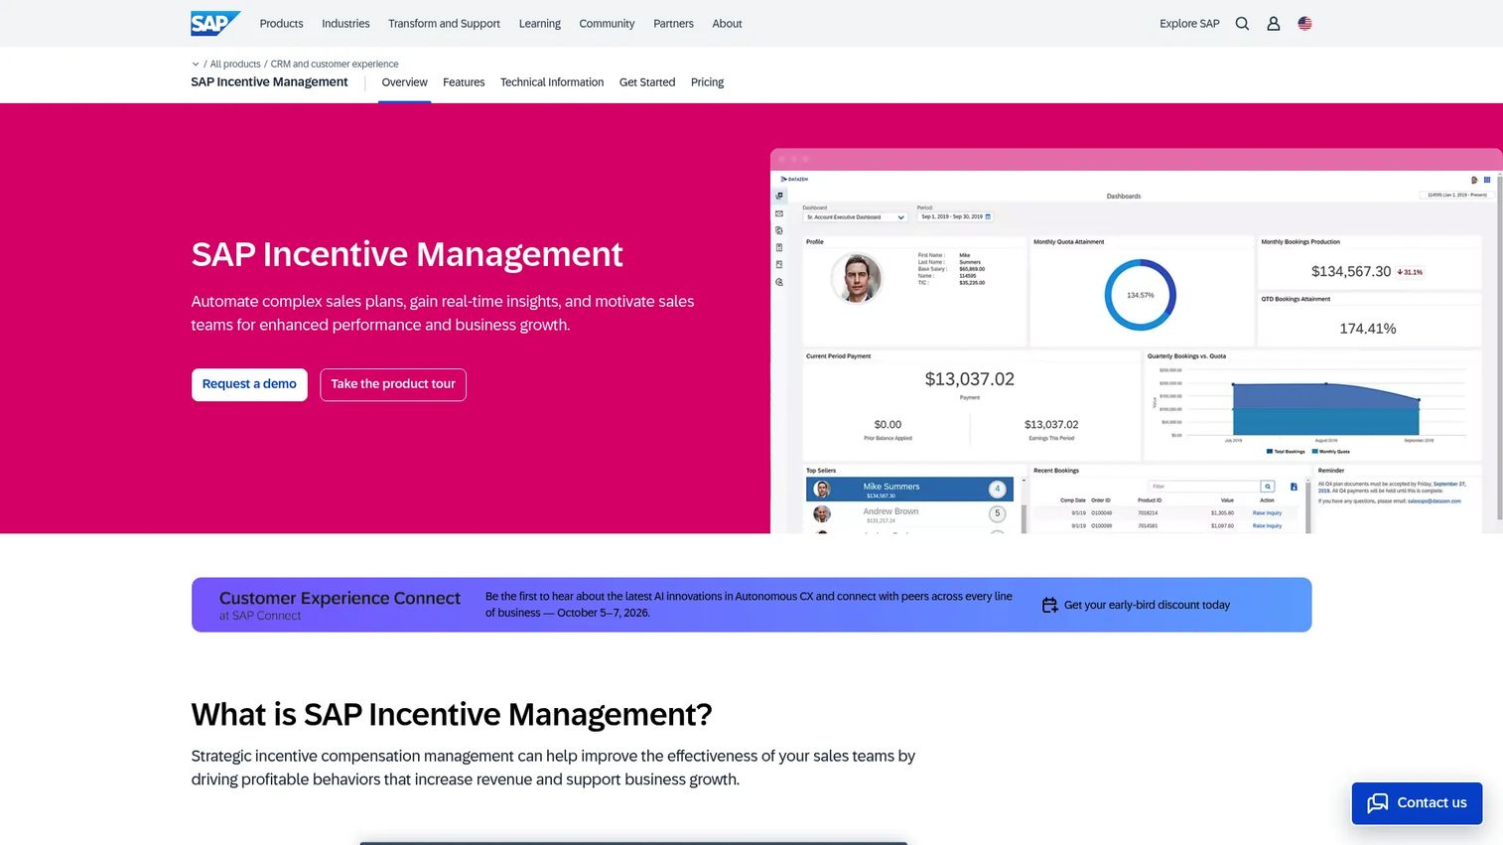Click the Customer Experience Connect banner title
1503x845 pixels.
tap(340, 598)
